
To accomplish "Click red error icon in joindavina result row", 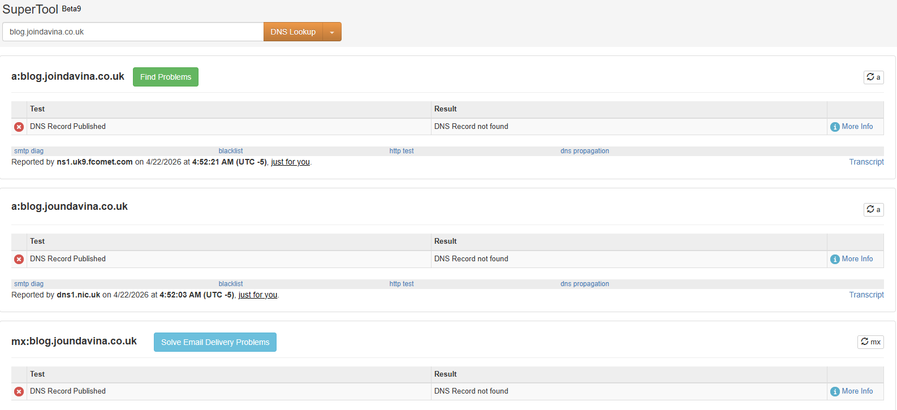I will pyautogui.click(x=19, y=127).
